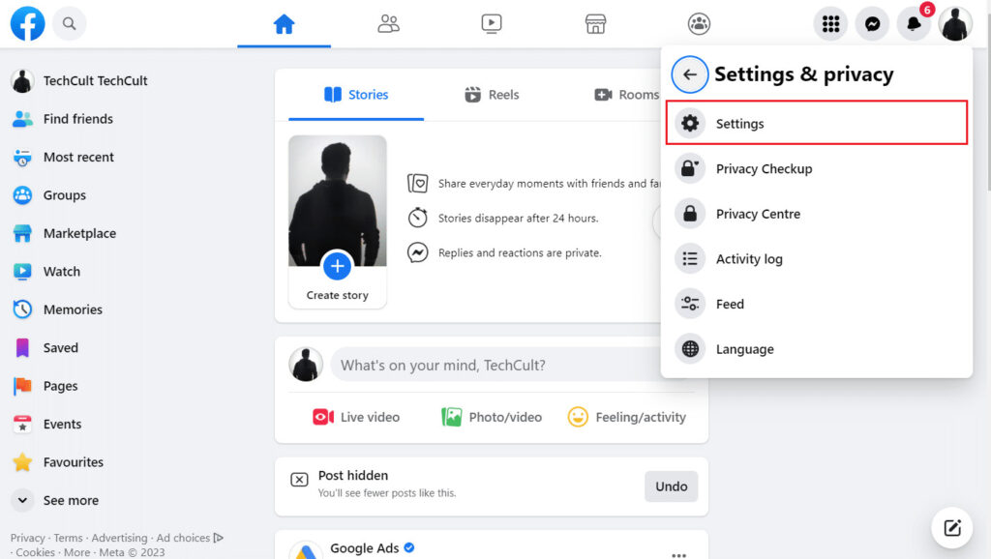The height and width of the screenshot is (559, 991).
Task: Switch to the Stories tab
Action: point(355,95)
